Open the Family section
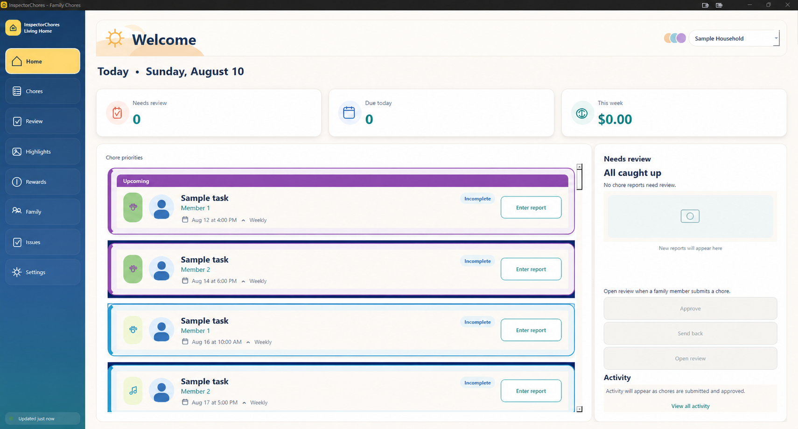The height and width of the screenshot is (429, 798). pyautogui.click(x=42, y=212)
